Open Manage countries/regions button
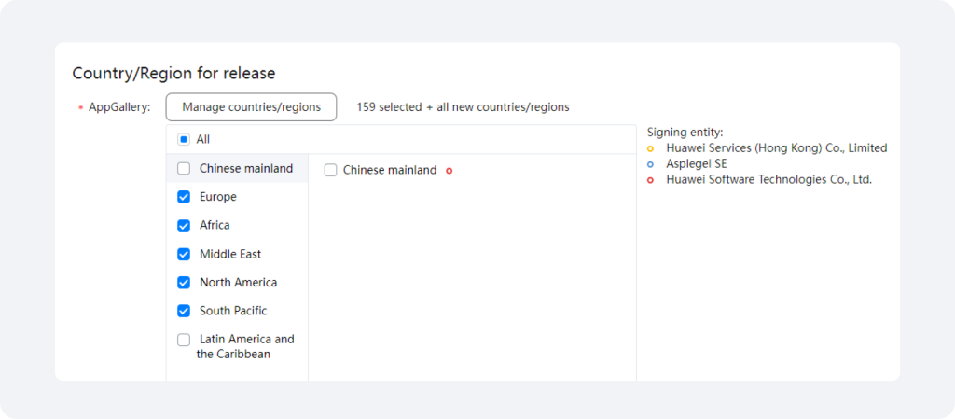The image size is (955, 419). click(x=251, y=107)
